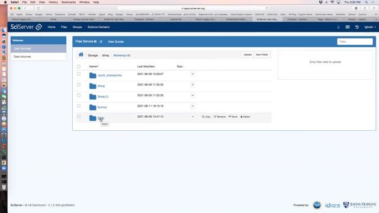Viewport: 379px width, 213px height.
Task: Refresh the Files Service listing
Action: point(101,41)
